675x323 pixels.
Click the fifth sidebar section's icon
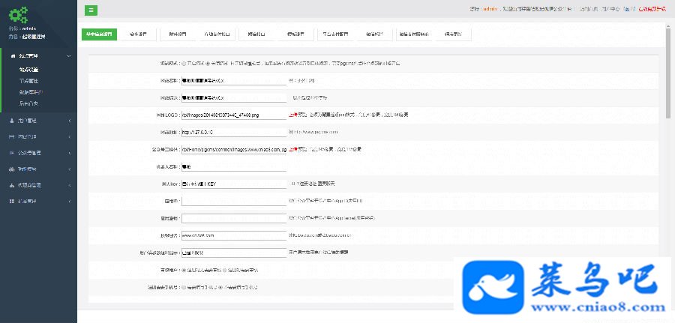click(x=12, y=169)
